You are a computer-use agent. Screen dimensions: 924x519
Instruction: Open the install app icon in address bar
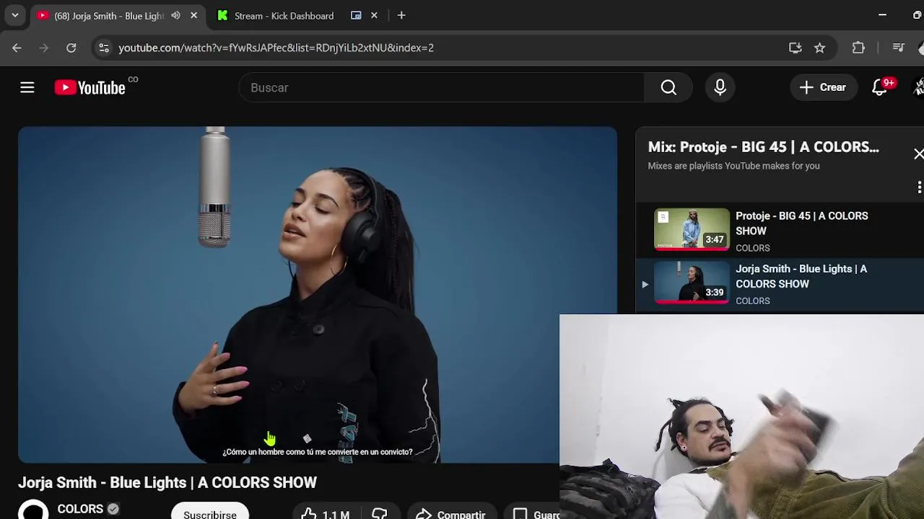pos(795,48)
